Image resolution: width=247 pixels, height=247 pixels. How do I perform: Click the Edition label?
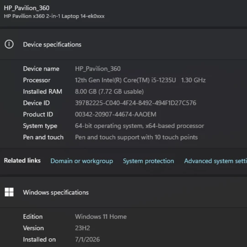pyautogui.click(x=33, y=216)
